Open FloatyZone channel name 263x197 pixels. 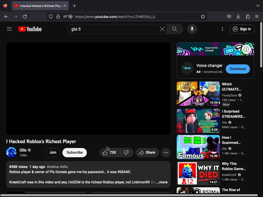click(x=229, y=95)
